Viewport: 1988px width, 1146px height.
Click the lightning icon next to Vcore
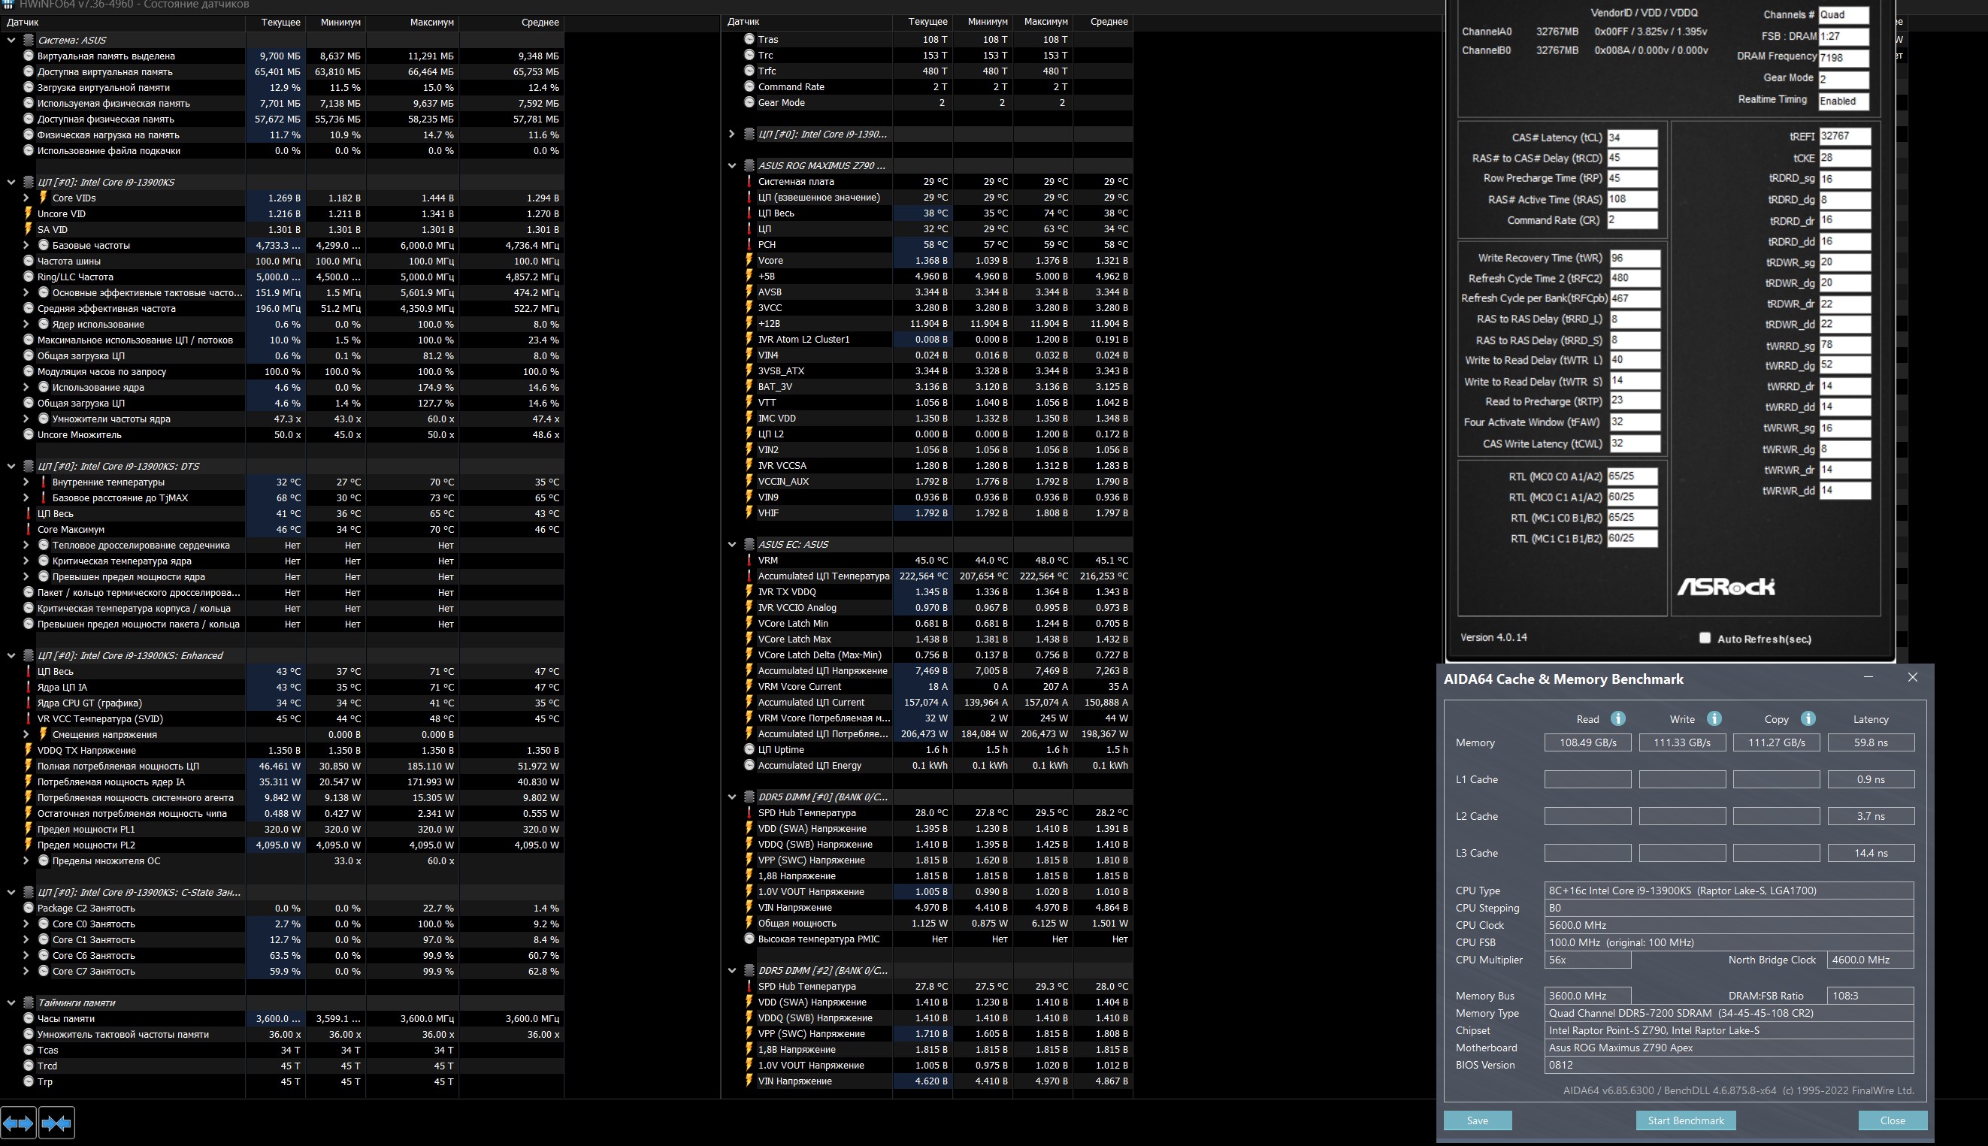749,261
